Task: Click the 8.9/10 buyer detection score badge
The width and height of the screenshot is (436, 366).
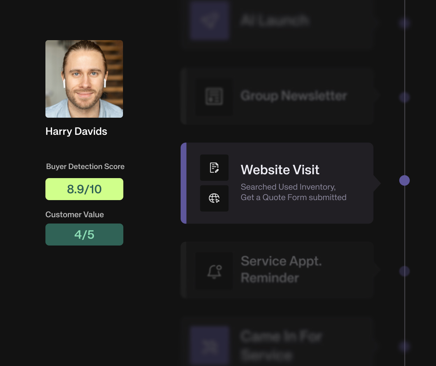Action: click(x=84, y=189)
